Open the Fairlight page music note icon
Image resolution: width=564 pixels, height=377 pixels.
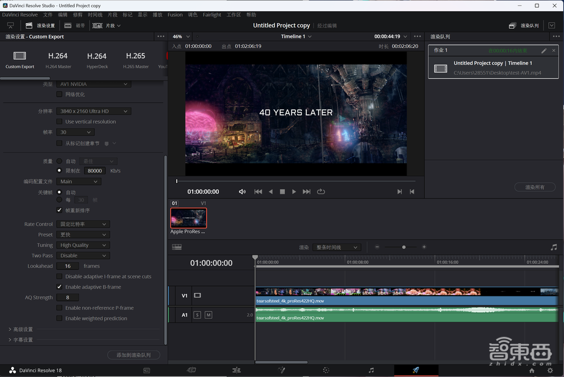(x=371, y=370)
